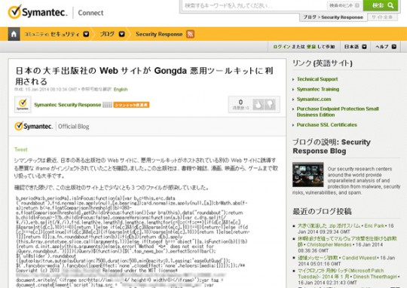Click the Tweet link
407x288 pixels.
tap(21, 149)
